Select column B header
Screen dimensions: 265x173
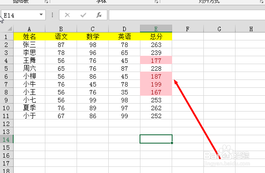pos(61,29)
